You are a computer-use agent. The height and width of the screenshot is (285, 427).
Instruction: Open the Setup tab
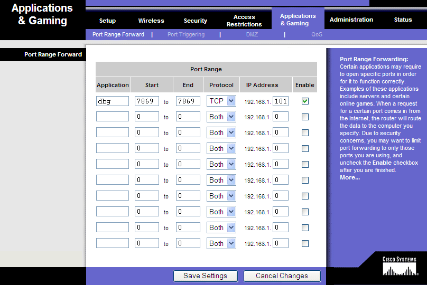click(107, 21)
